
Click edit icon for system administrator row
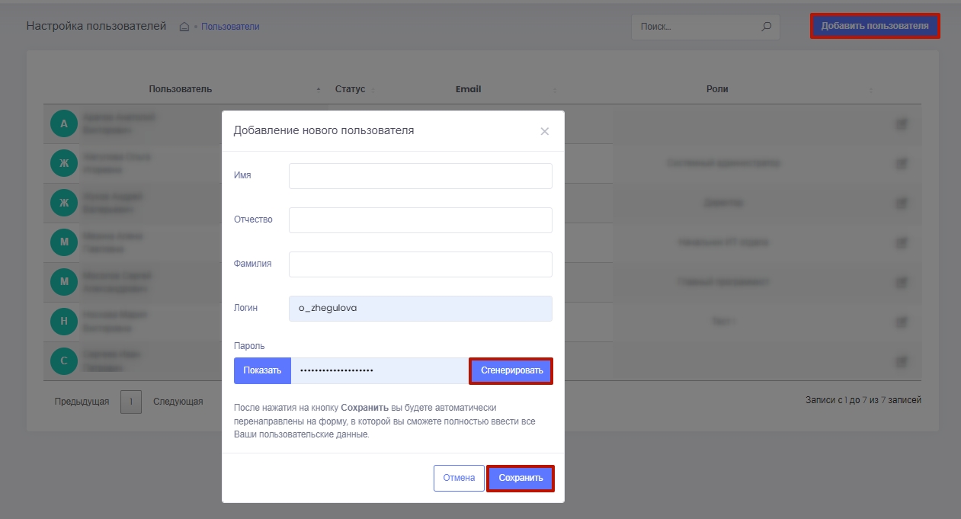(902, 163)
